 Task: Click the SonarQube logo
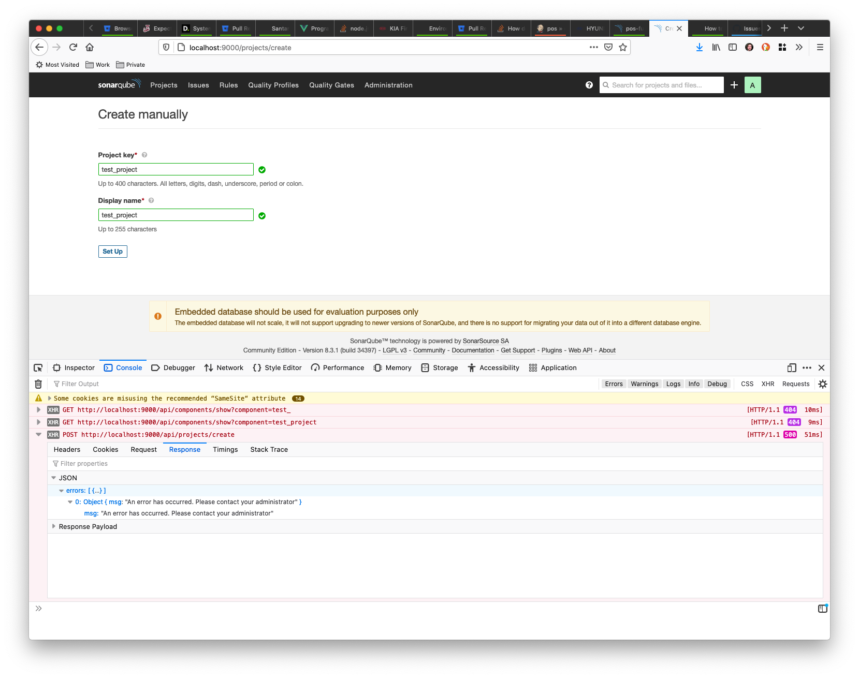pos(119,84)
